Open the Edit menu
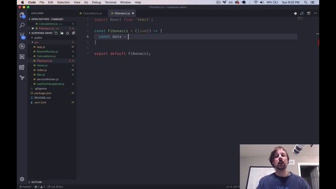336x189 pixels. click(50, 2)
